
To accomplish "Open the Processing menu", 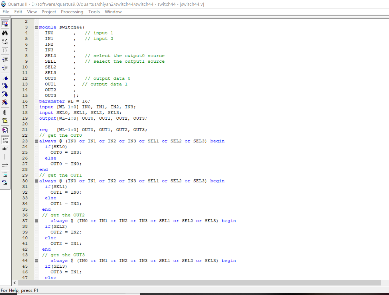I will pyautogui.click(x=72, y=12).
